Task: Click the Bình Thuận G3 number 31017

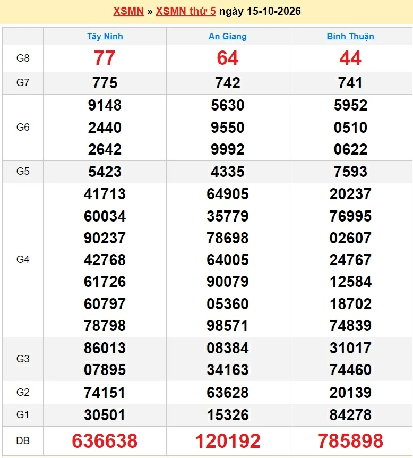Action: (x=350, y=348)
